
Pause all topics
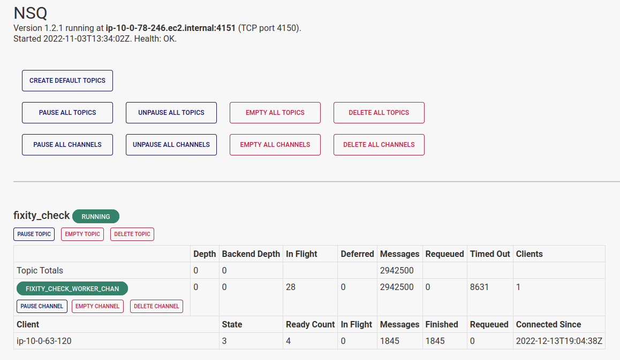(x=67, y=113)
